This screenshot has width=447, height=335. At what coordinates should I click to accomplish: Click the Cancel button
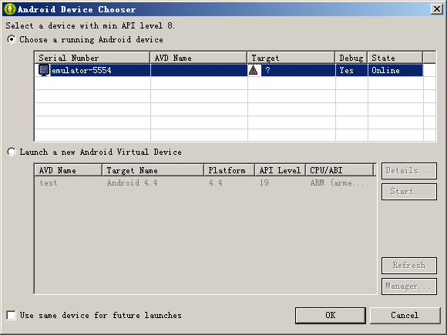click(405, 315)
